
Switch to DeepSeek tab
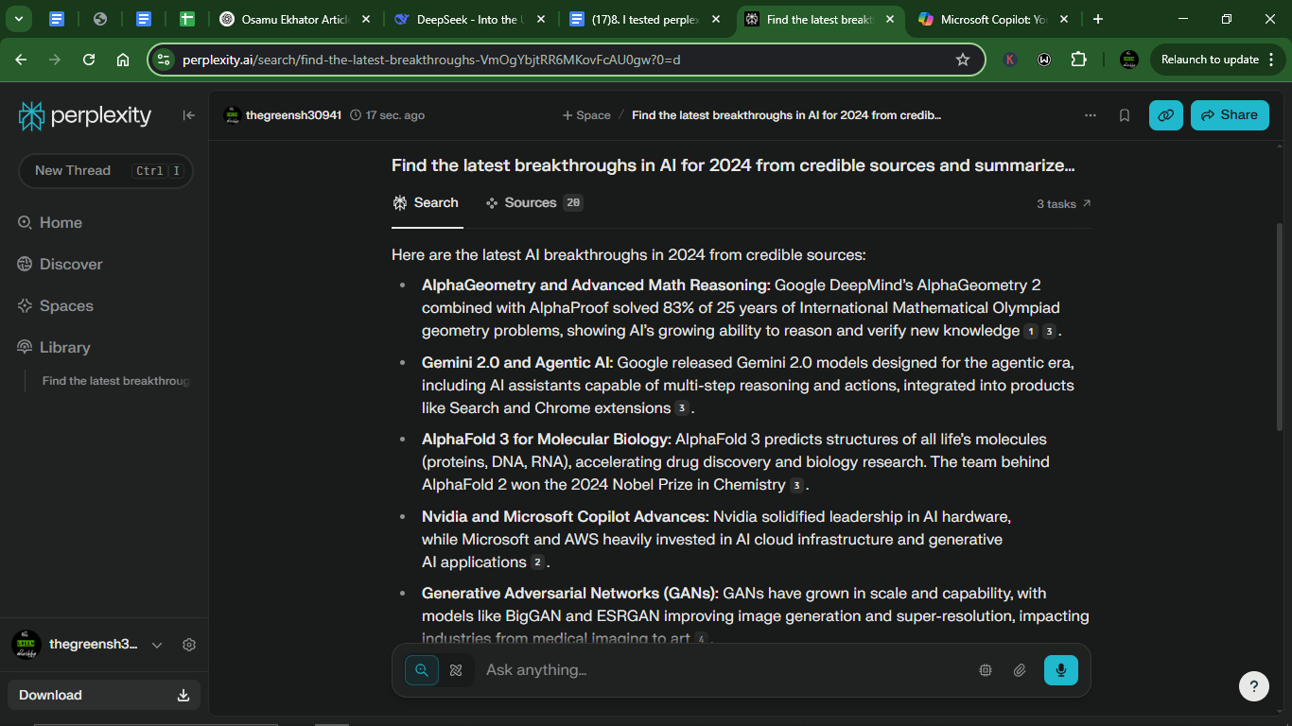click(x=469, y=19)
